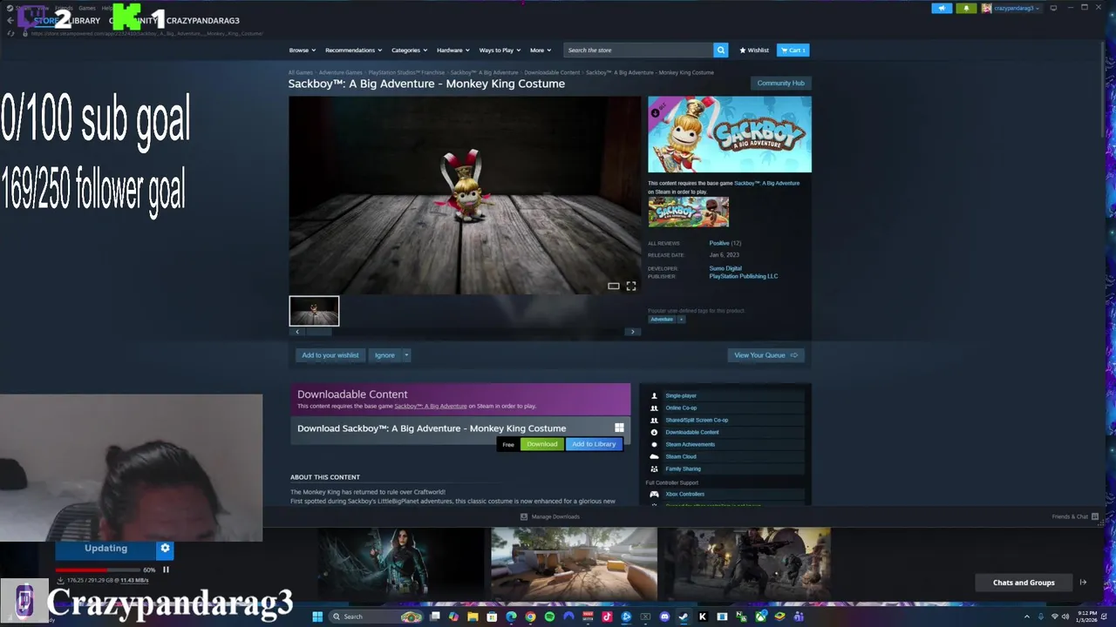Click Steam Achievements feature link
This screenshot has width=1116, height=627.
(x=690, y=444)
